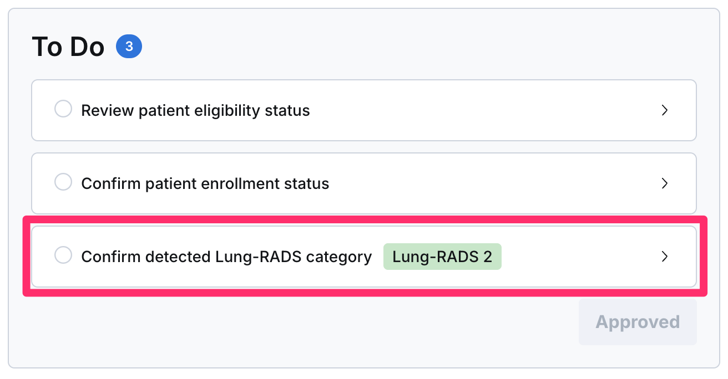Expand Lung-RADS category row with its chevron
The width and height of the screenshot is (728, 379).
click(x=665, y=257)
